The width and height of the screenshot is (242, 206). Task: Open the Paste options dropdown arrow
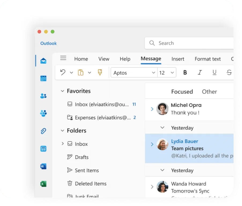tap(89, 73)
